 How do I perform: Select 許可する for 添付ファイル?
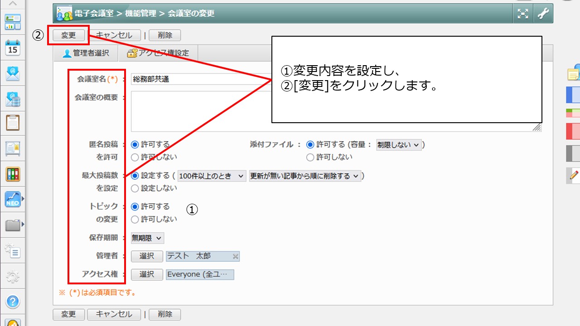(x=310, y=144)
